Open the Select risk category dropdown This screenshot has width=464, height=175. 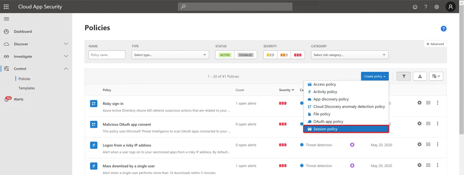pyautogui.click(x=350, y=55)
